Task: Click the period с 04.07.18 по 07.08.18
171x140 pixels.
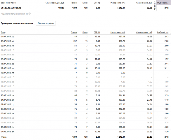Action: coord(11,8)
